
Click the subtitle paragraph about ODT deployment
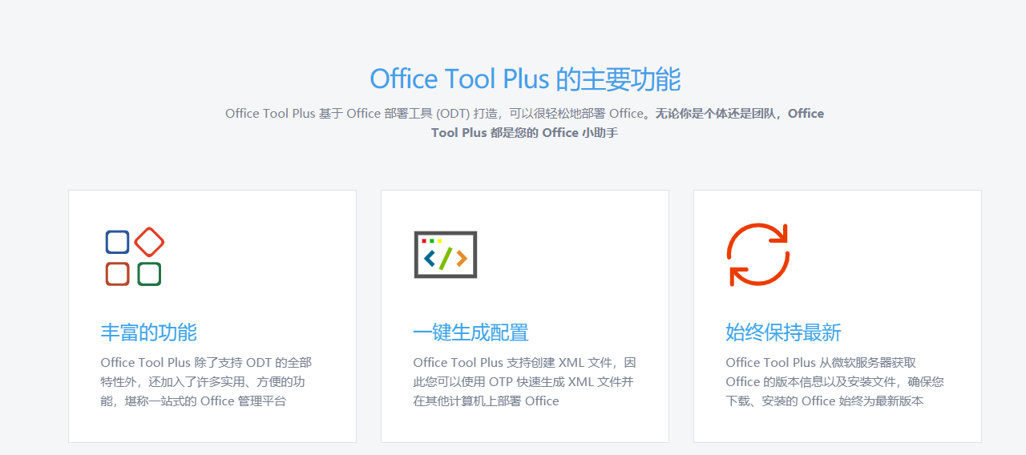click(x=525, y=123)
